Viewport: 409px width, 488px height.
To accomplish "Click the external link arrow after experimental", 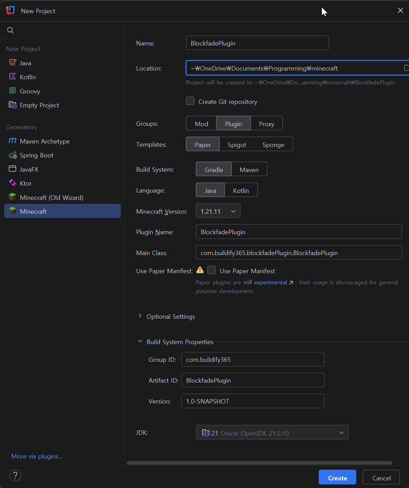I will tap(291, 283).
